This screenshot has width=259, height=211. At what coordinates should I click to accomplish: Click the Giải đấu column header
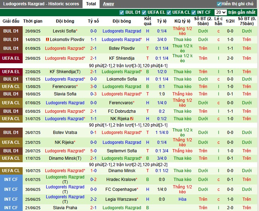pos(11,21)
